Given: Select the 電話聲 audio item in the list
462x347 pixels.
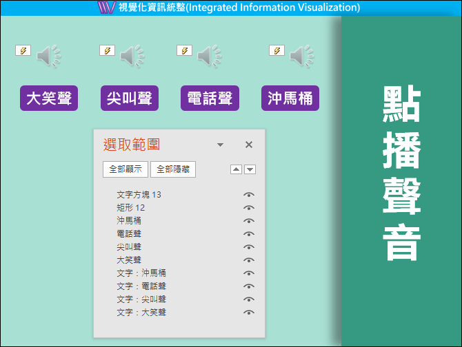Looking at the screenshot, I should coord(129,234).
